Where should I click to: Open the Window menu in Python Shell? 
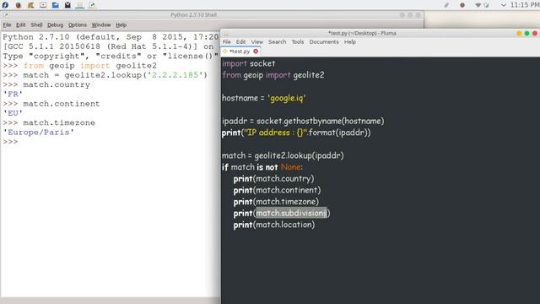(101, 24)
